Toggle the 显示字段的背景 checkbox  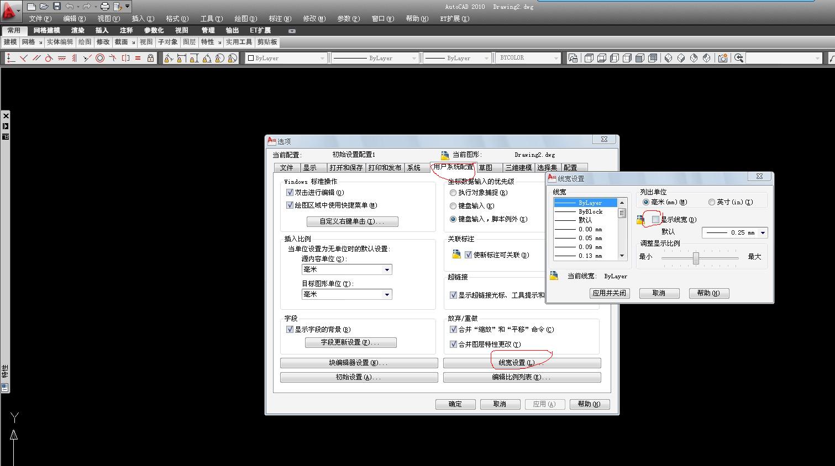coord(290,330)
